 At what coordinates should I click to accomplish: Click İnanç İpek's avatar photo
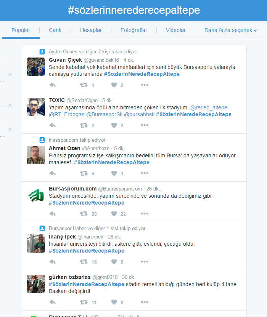pyautogui.click(x=36, y=243)
